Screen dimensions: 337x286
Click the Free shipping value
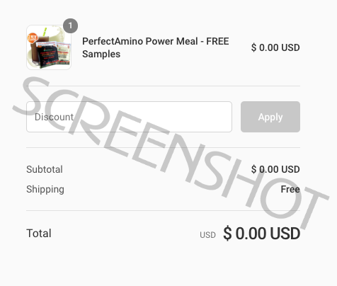click(x=290, y=189)
